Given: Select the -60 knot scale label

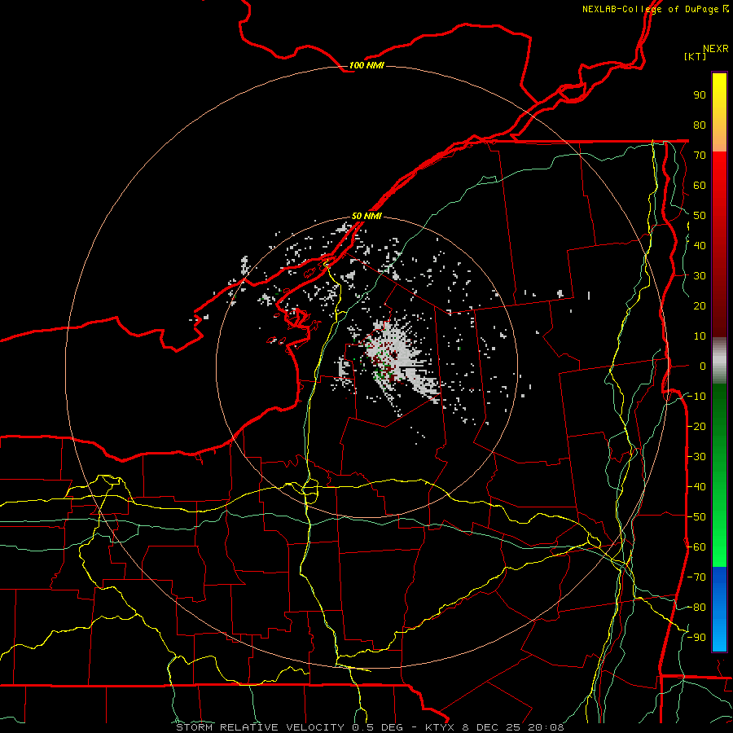Looking at the screenshot, I should (x=696, y=547).
